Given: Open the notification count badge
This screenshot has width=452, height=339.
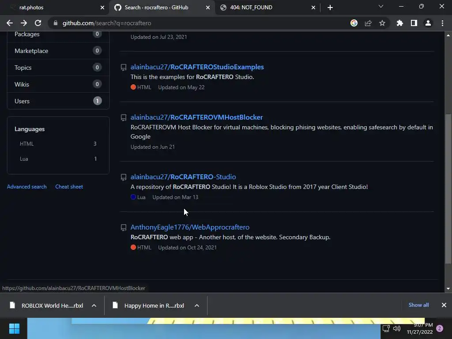Looking at the screenshot, I should click(x=440, y=328).
